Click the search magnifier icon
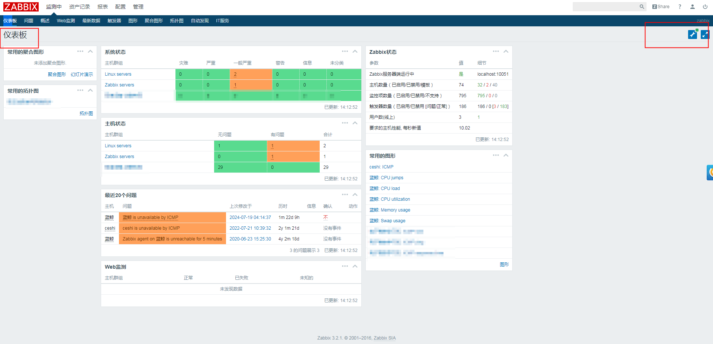The height and width of the screenshot is (344, 713). coord(642,7)
